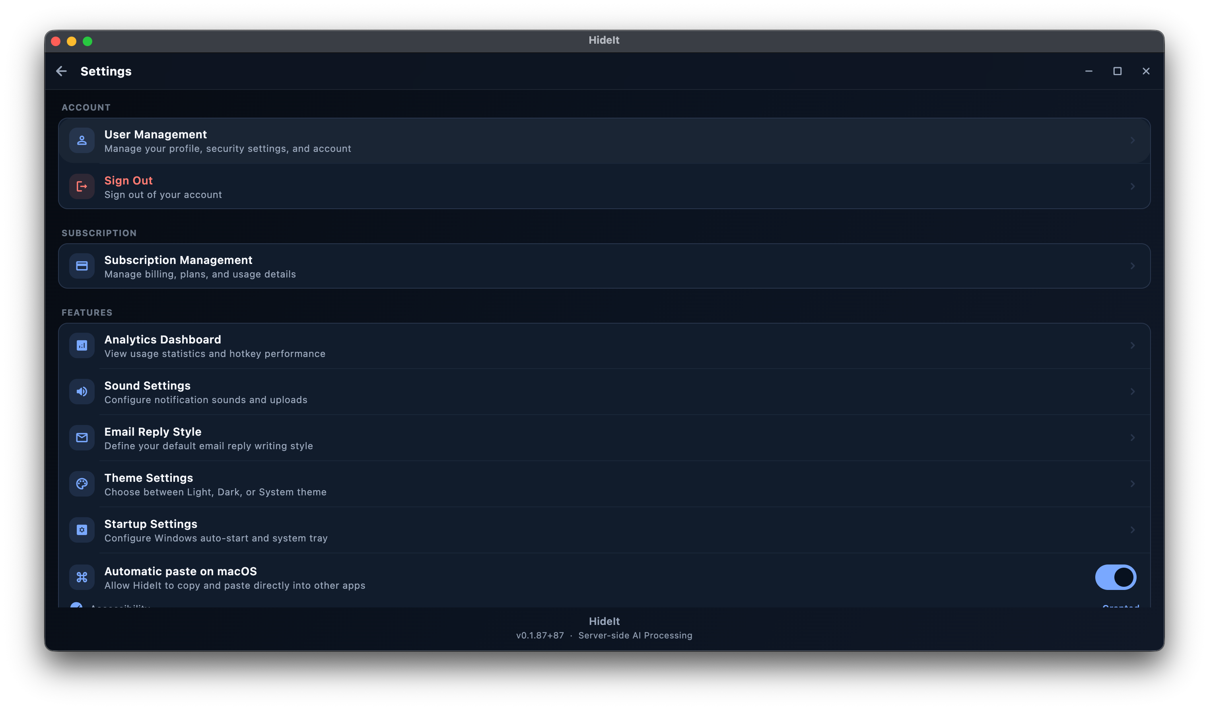
Task: Open User Management via its chevron
Action: point(1132,140)
